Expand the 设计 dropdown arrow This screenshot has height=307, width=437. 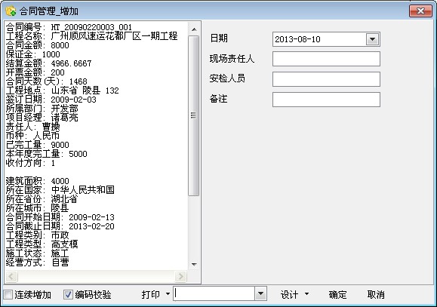(306, 293)
